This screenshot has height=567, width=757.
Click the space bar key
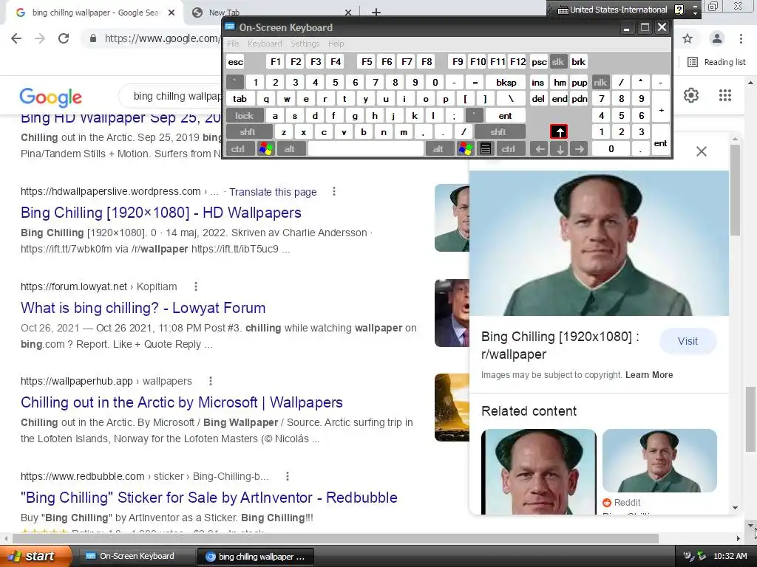click(x=366, y=149)
